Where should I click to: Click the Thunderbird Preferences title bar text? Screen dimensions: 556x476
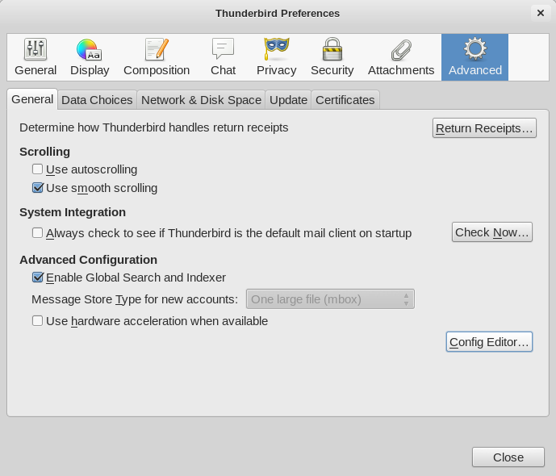tap(278, 14)
